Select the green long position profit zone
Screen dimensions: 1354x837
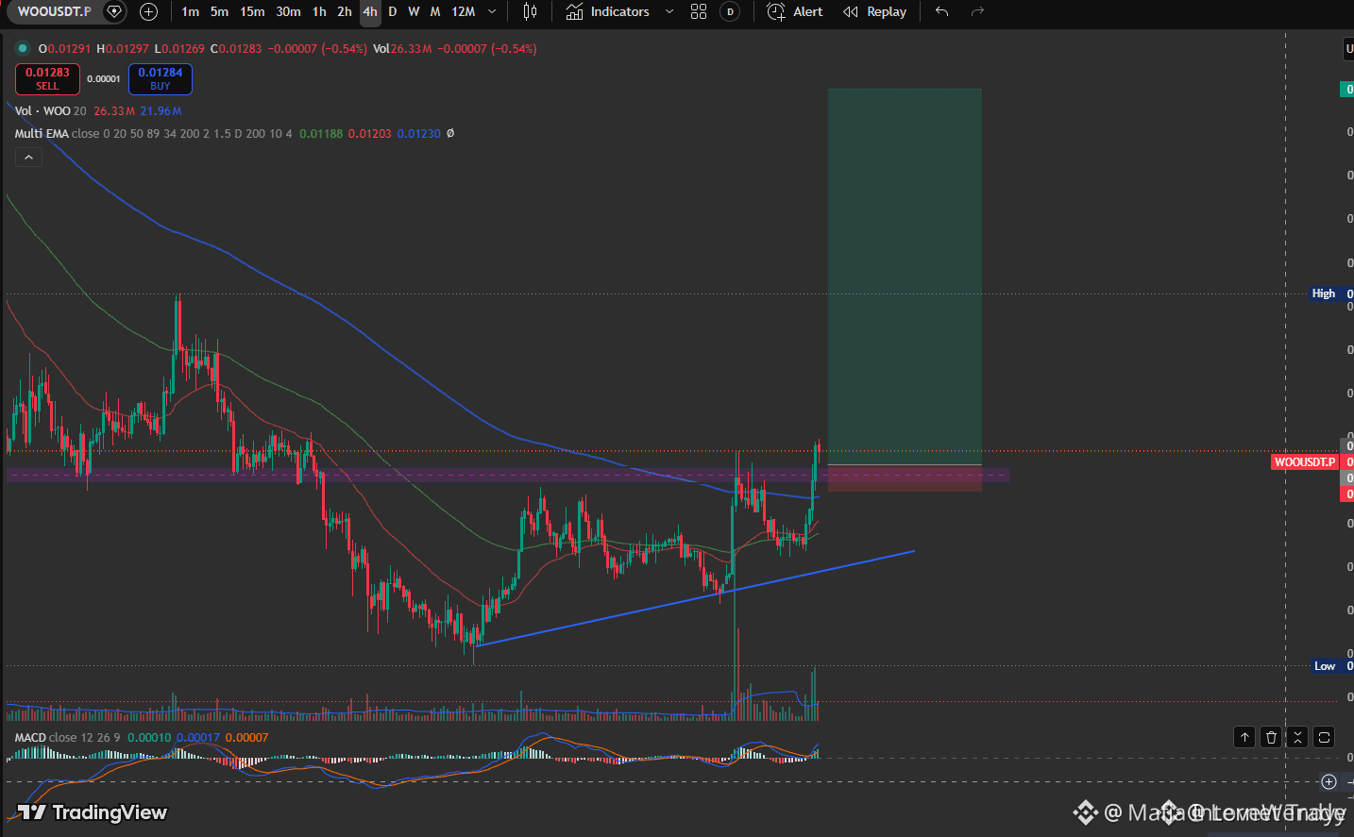(x=905, y=276)
